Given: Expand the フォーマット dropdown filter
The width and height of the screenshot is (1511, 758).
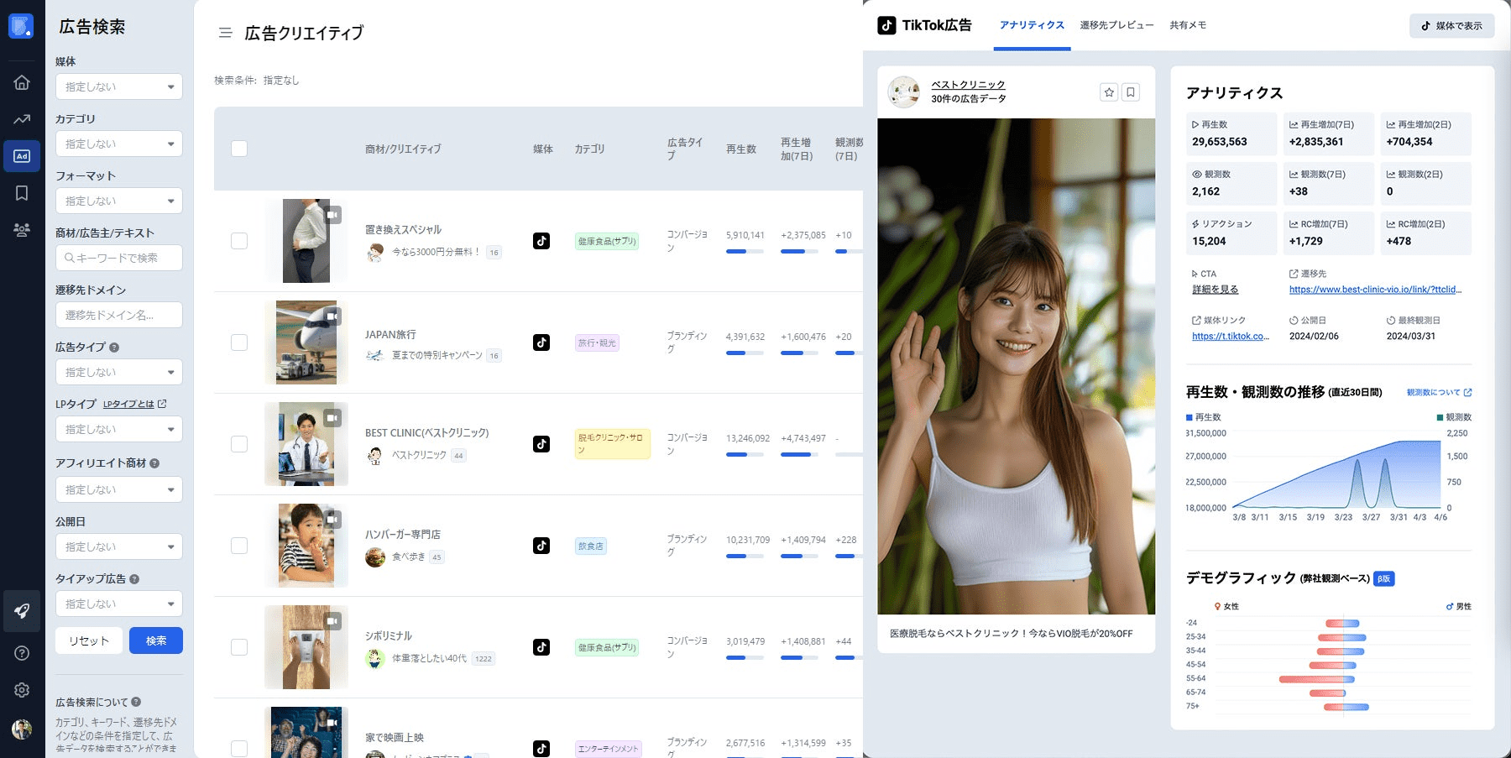Looking at the screenshot, I should point(119,201).
